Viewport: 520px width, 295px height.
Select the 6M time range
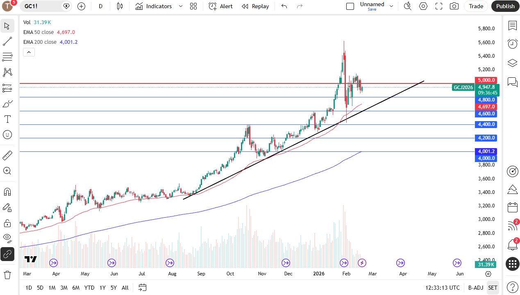click(x=76, y=288)
